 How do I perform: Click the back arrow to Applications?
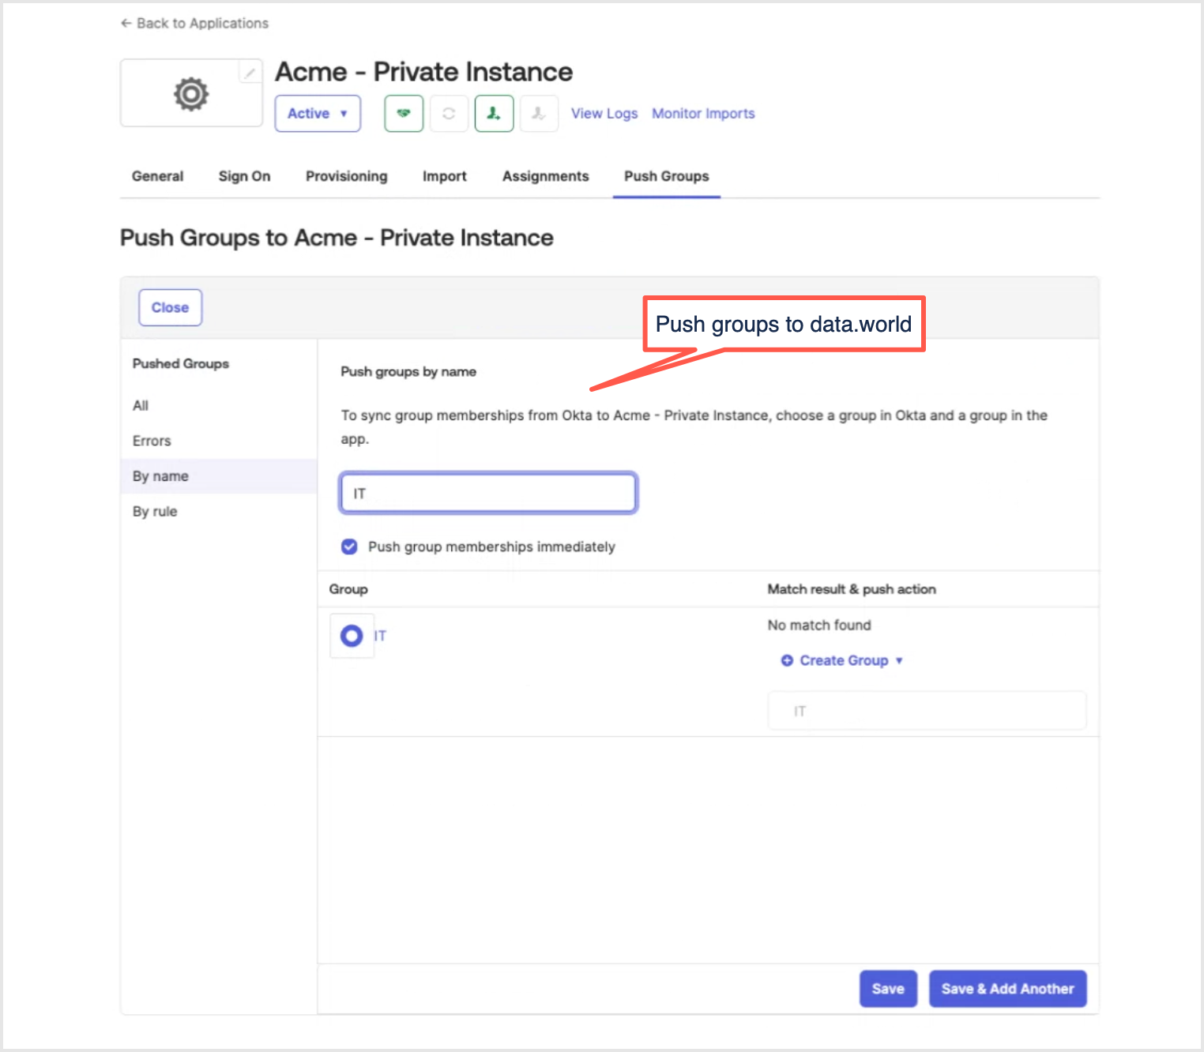coord(126,24)
